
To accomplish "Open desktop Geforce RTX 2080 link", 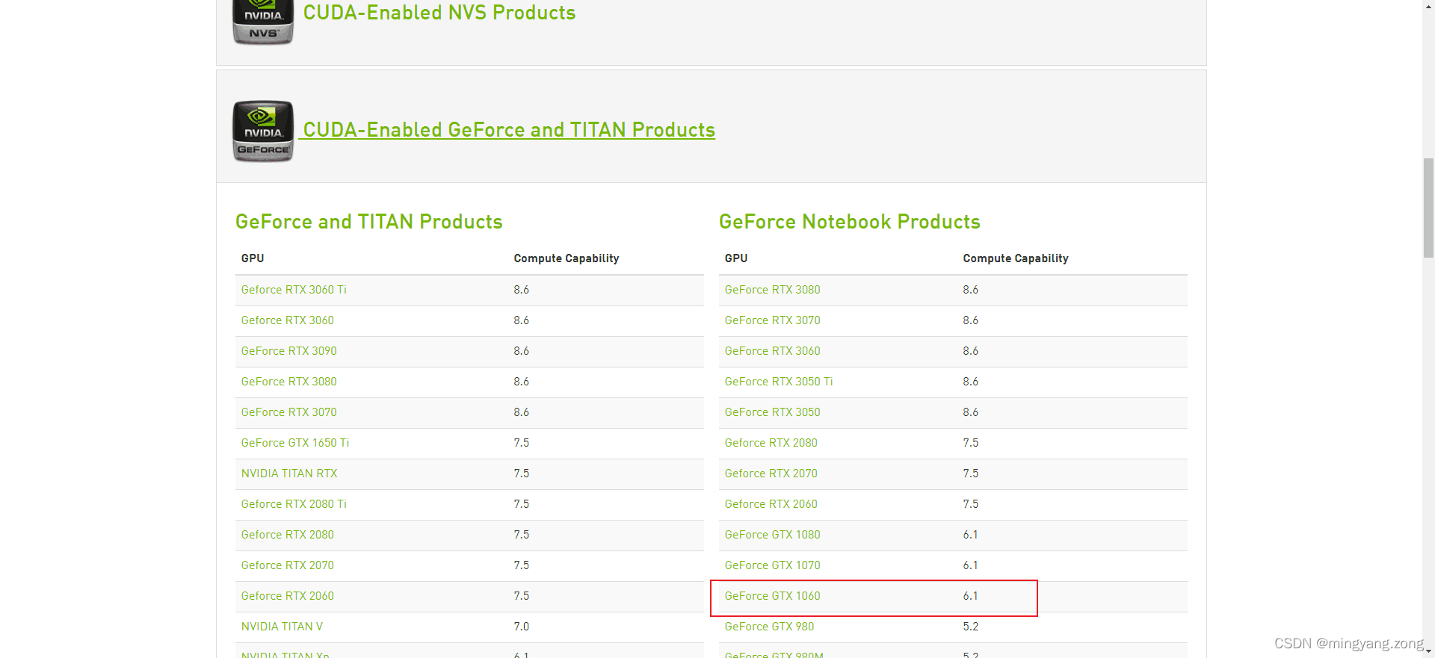I will [x=287, y=535].
